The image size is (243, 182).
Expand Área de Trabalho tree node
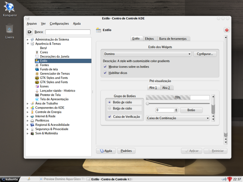(28, 103)
